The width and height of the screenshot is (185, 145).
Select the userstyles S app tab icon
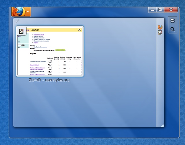(160, 33)
